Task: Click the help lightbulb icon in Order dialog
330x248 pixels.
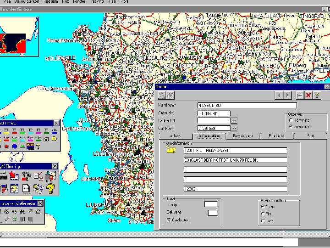Action: tap(317, 96)
